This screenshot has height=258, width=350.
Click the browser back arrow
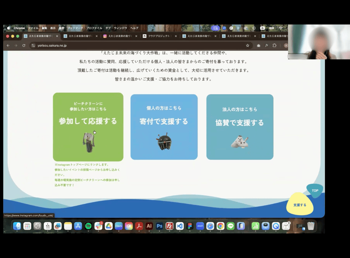click(8, 45)
